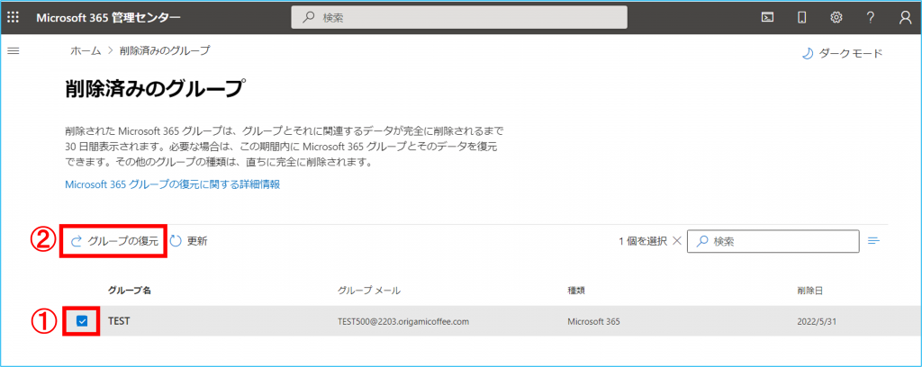The height and width of the screenshot is (367, 922).
Task: Go to ホーム in the breadcrumb
Action: tap(86, 50)
